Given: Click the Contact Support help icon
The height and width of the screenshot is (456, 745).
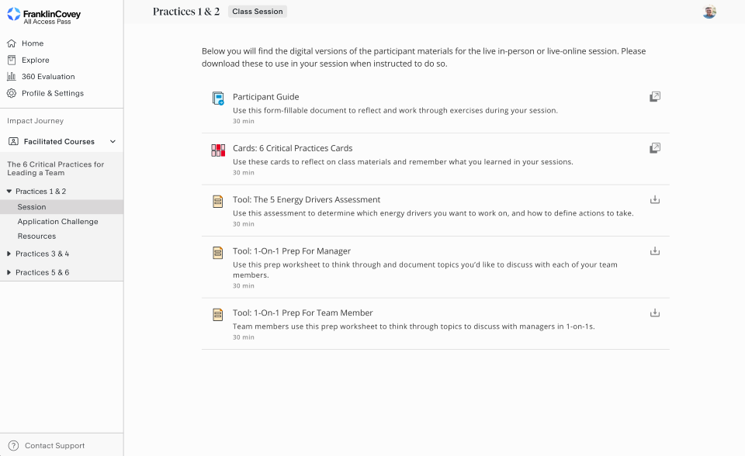Looking at the screenshot, I should pyautogui.click(x=13, y=446).
